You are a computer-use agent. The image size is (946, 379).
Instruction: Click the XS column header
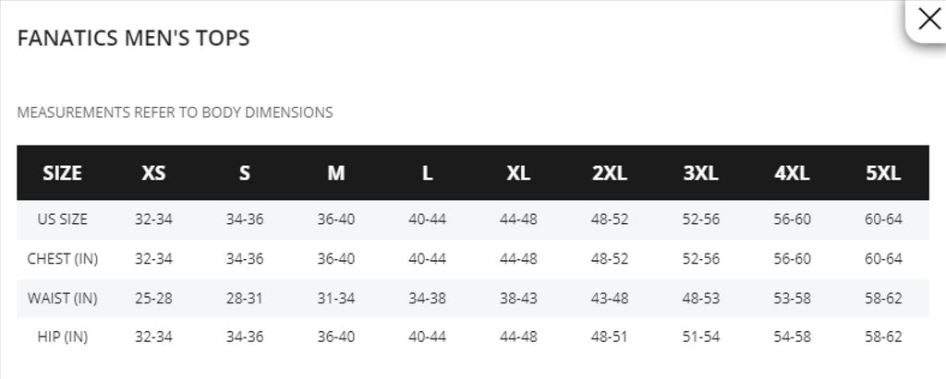click(153, 173)
